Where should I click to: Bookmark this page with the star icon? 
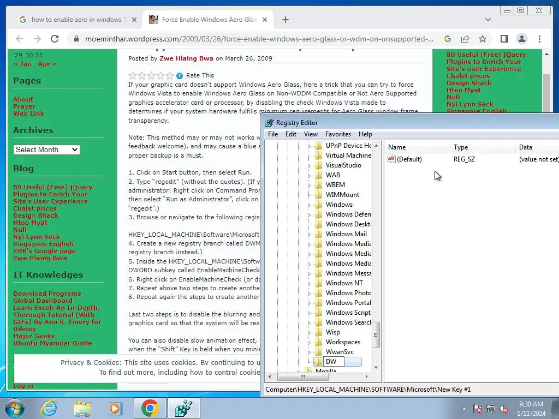point(483,39)
